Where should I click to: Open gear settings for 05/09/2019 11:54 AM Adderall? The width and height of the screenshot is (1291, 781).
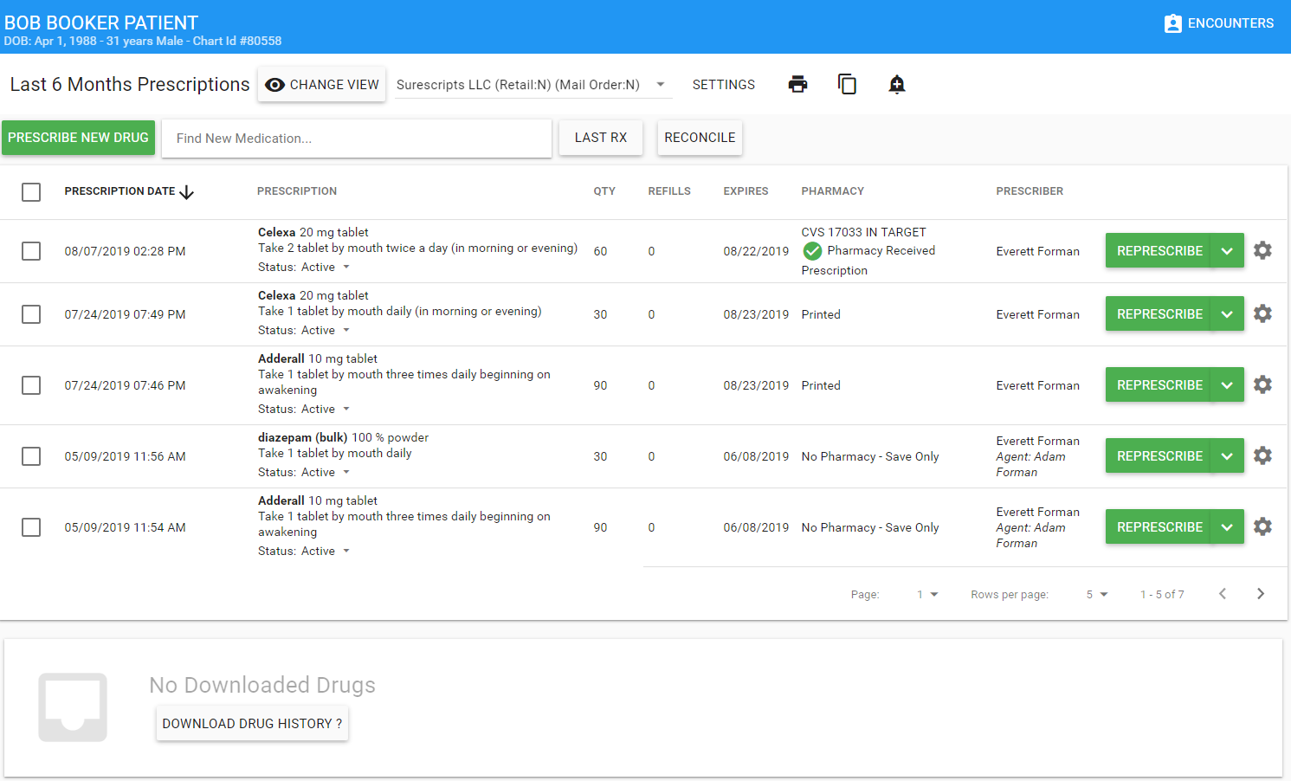[x=1262, y=526]
